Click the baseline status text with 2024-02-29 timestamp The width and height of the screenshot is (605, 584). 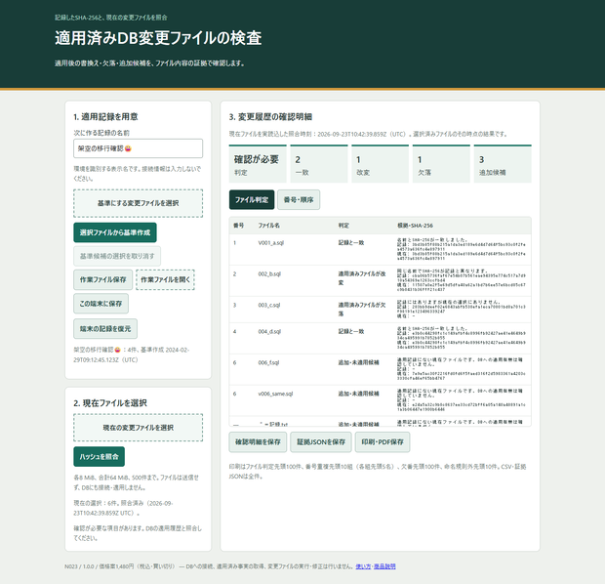(131, 355)
